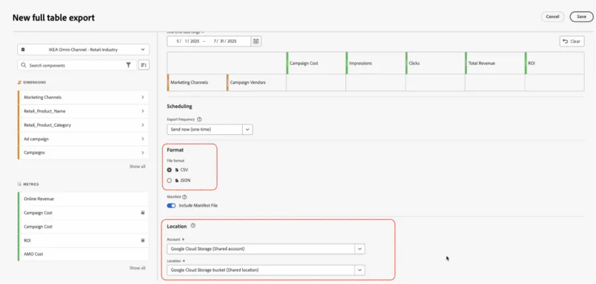Select the Retail_Product_Category dimension item

83,125
